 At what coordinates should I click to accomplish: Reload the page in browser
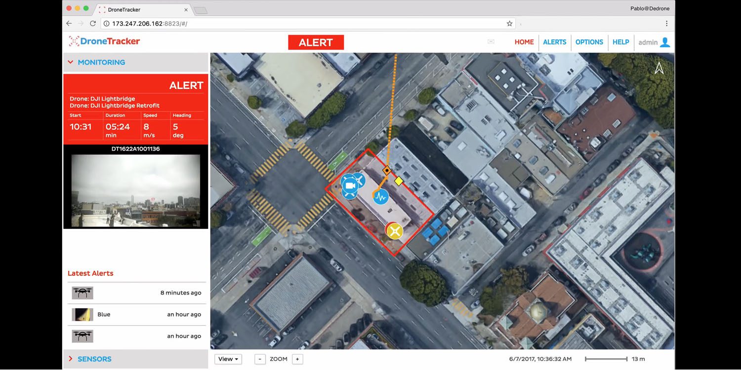93,24
